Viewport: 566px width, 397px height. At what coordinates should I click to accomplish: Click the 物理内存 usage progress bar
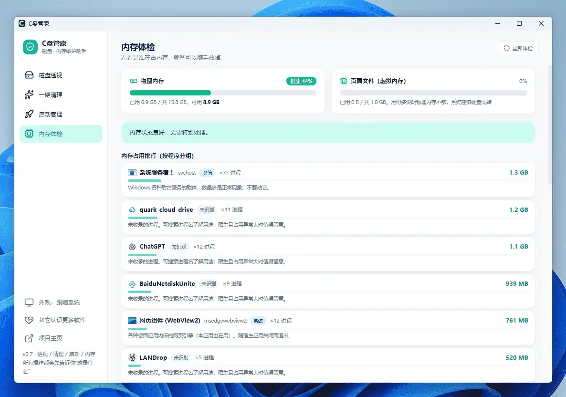(223, 93)
